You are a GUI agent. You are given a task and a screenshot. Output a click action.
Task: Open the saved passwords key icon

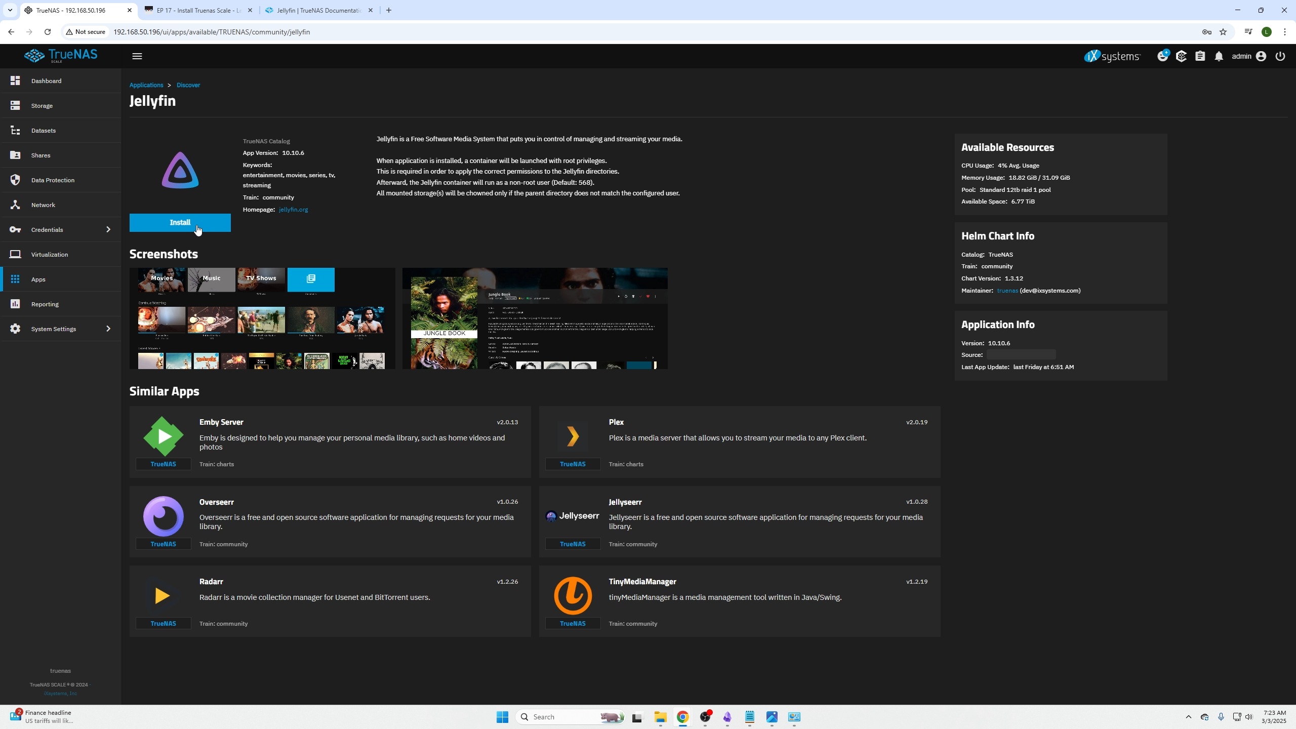click(x=1207, y=32)
